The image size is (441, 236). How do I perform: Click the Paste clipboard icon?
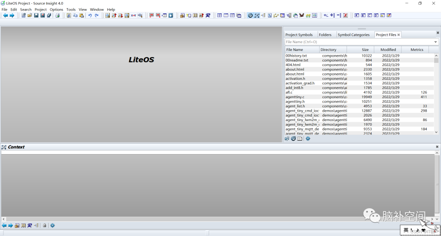[82, 15]
